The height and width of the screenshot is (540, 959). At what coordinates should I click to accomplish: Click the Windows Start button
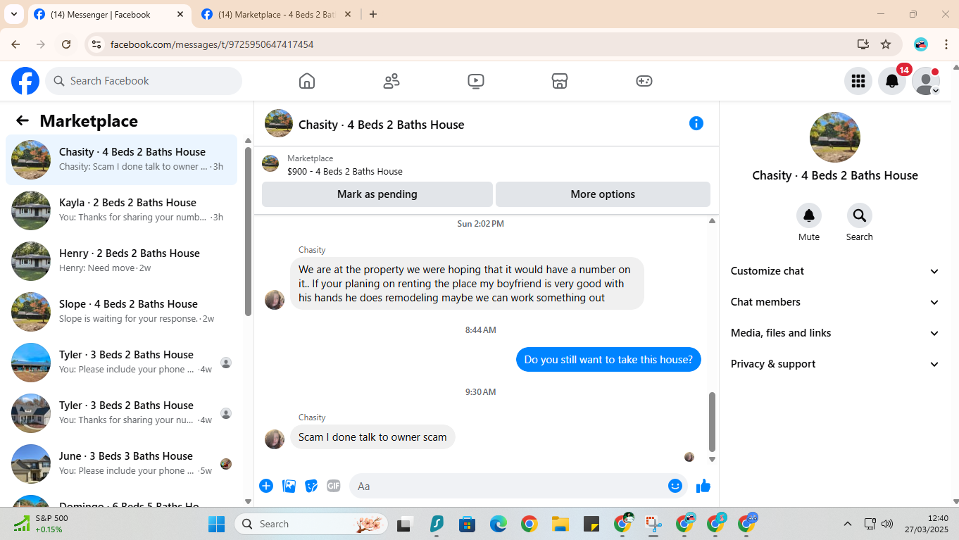(216, 524)
